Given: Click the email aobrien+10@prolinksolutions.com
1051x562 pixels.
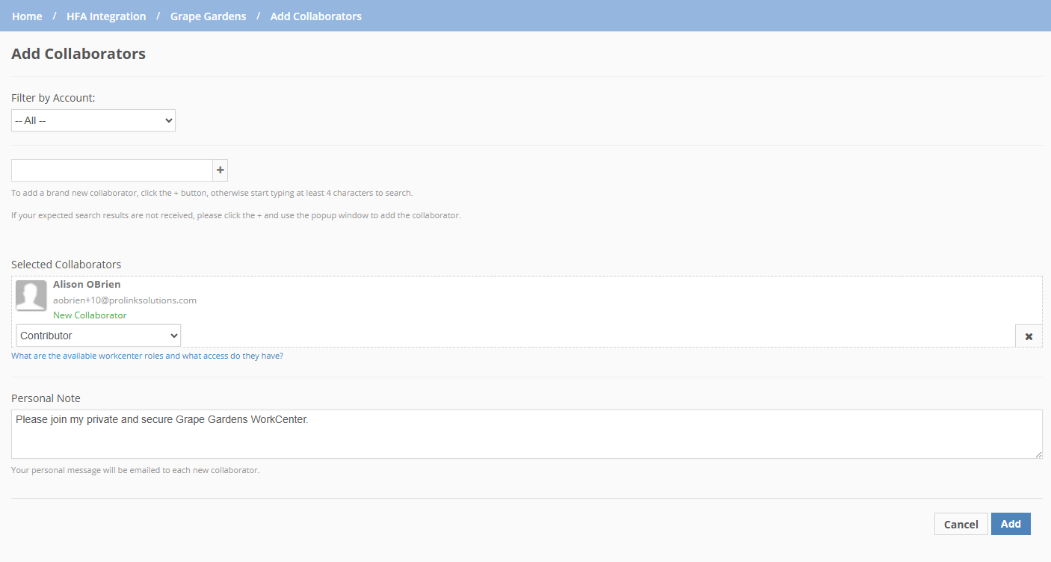Looking at the screenshot, I should [x=124, y=300].
